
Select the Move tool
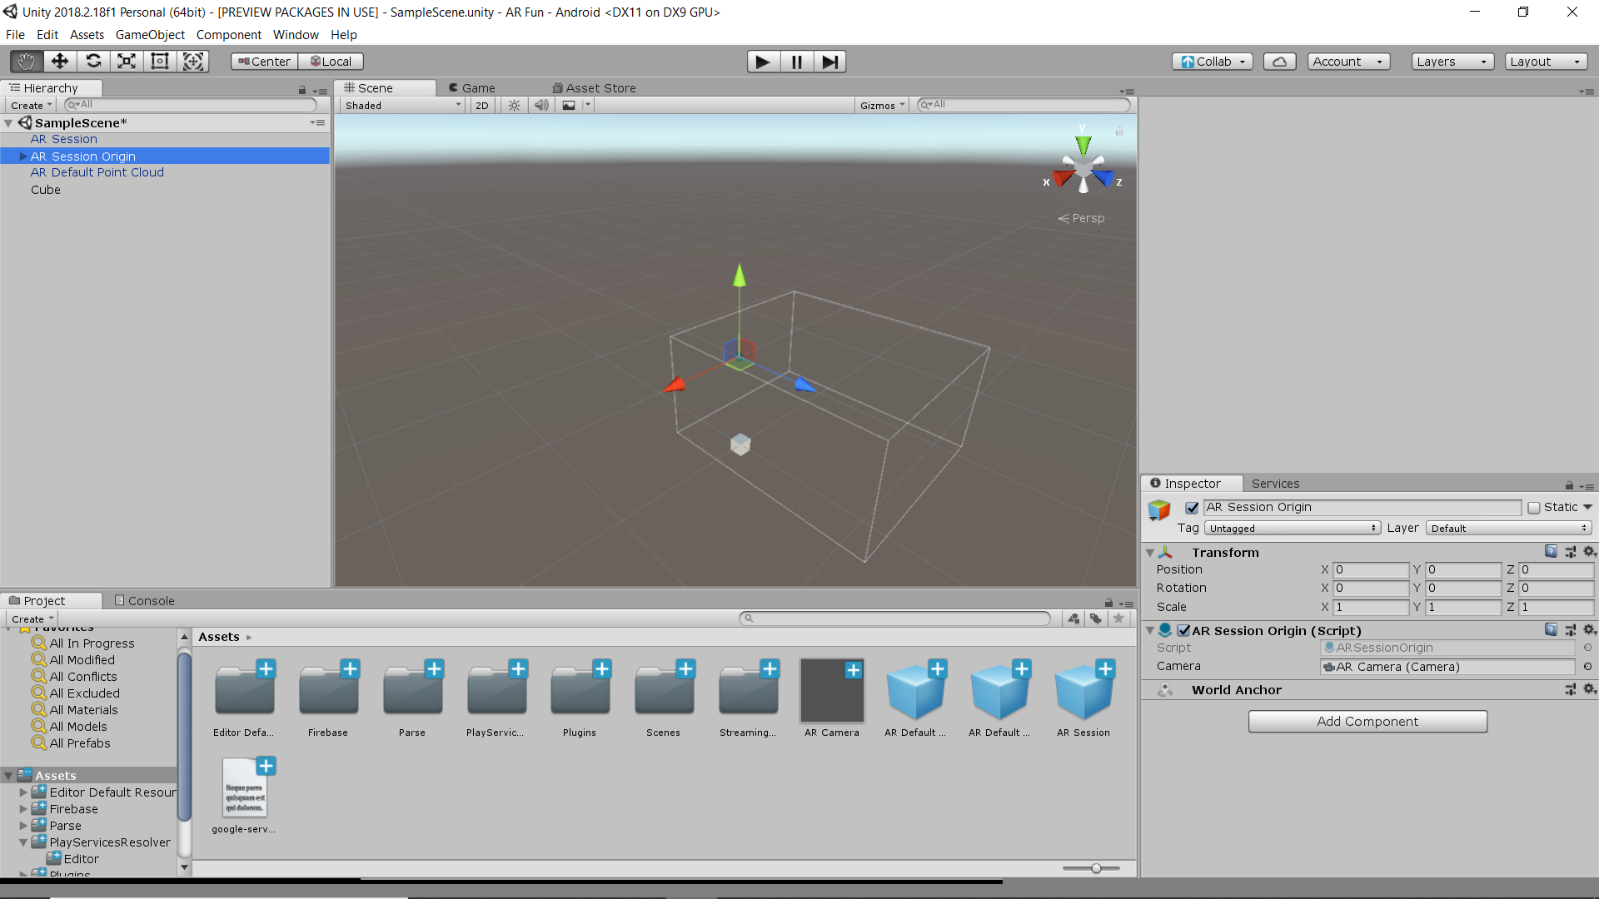click(60, 62)
